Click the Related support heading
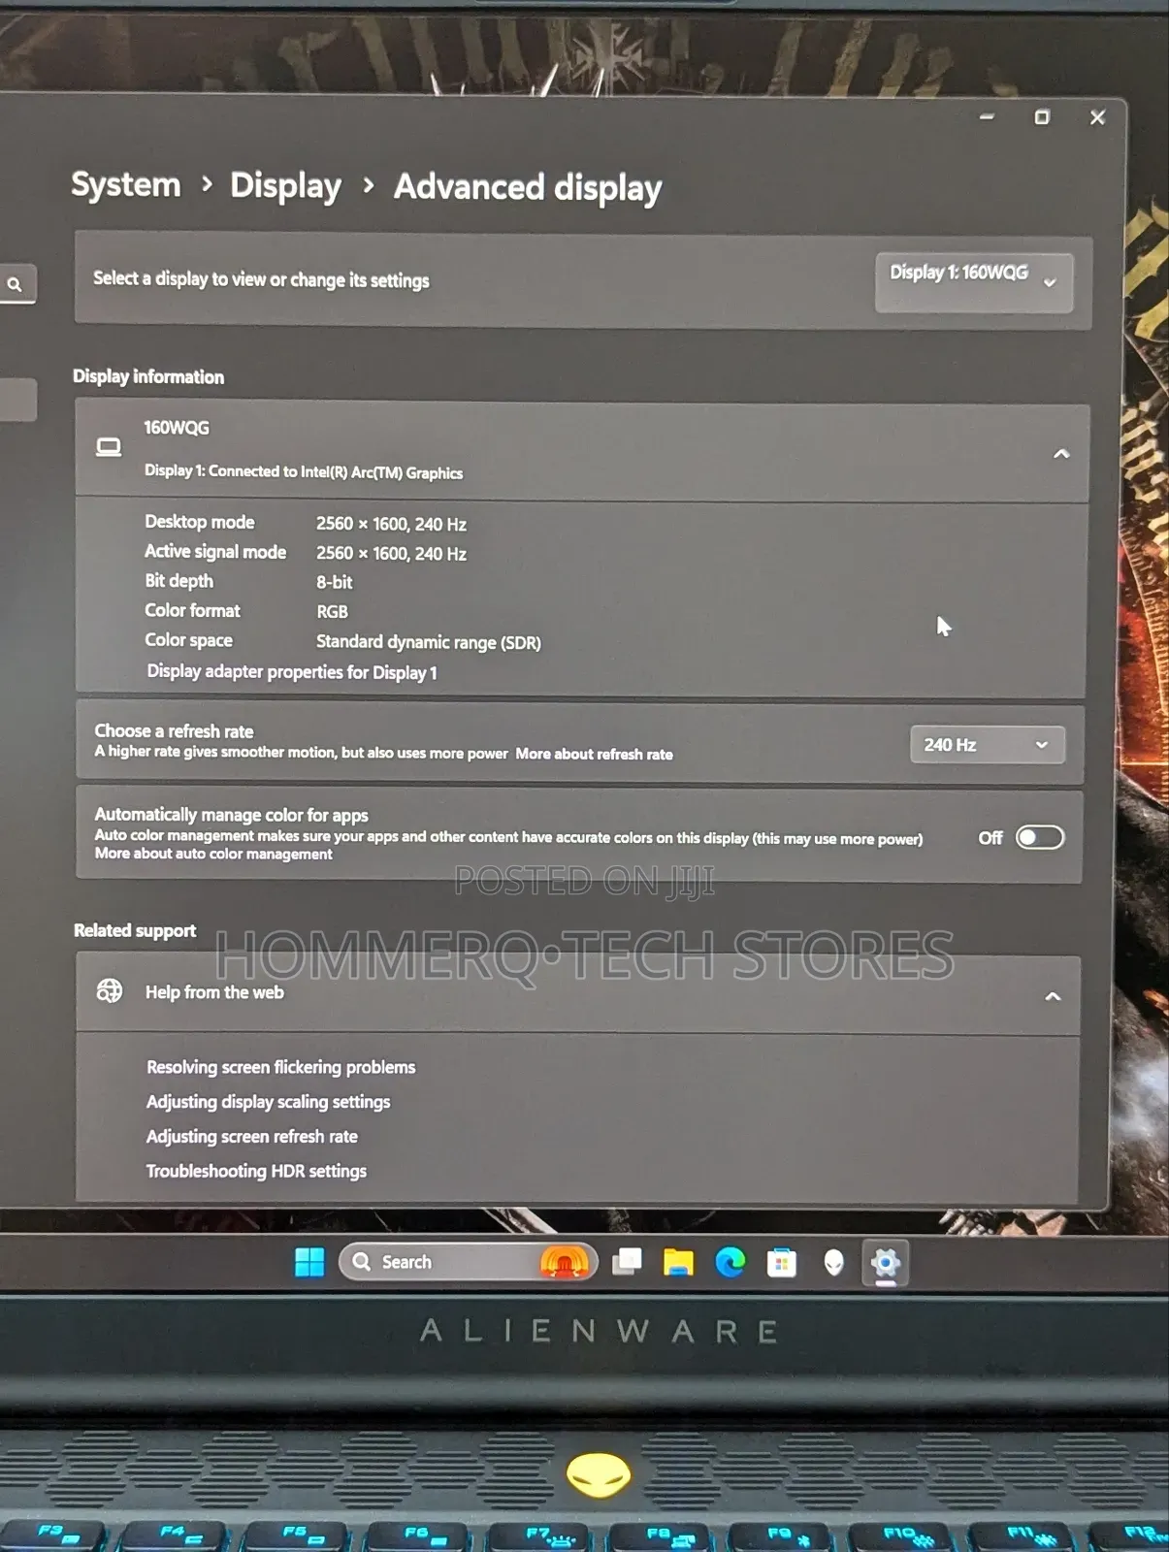The width and height of the screenshot is (1169, 1552). [x=135, y=930]
